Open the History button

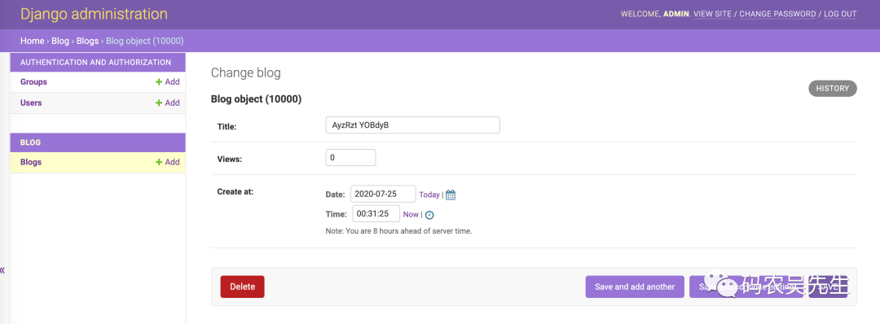[x=833, y=89]
